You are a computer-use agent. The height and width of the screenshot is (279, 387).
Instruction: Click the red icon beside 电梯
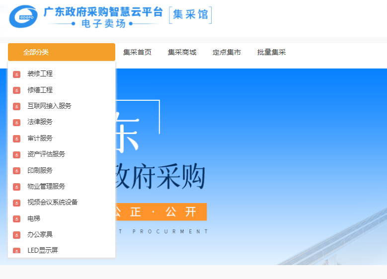tap(16, 219)
